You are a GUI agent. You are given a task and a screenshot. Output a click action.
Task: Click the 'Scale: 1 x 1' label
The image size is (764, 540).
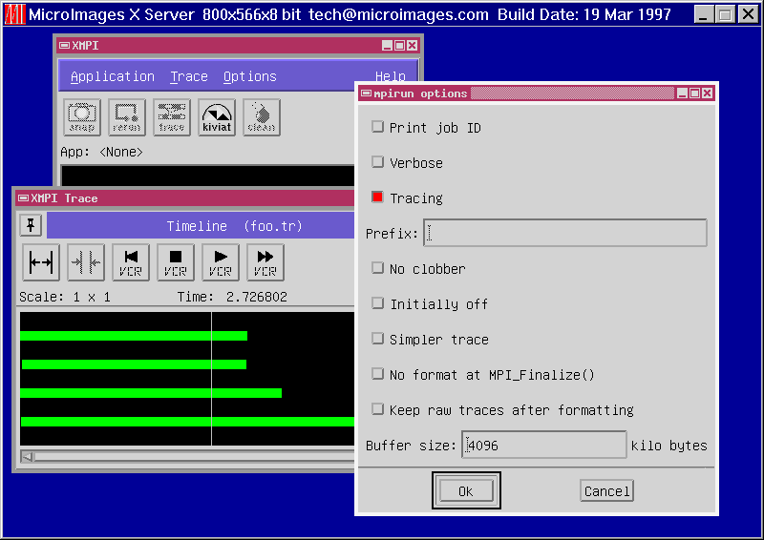64,297
